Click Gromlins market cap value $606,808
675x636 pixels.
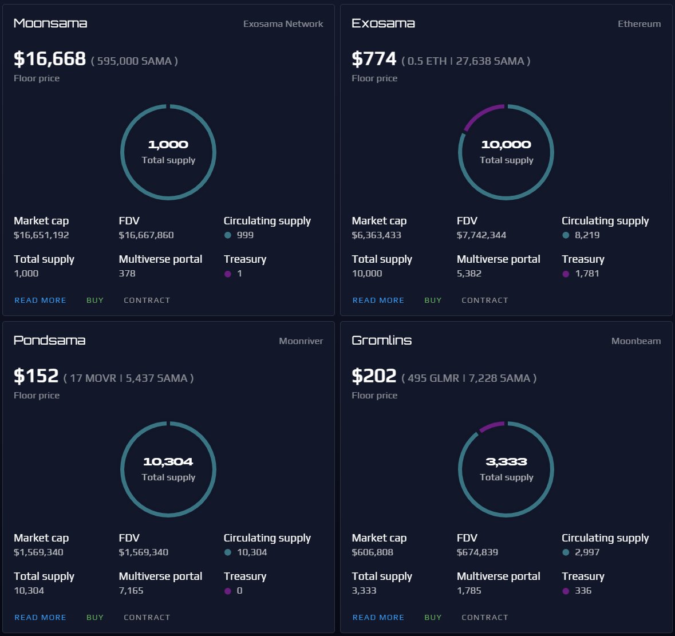click(x=372, y=552)
